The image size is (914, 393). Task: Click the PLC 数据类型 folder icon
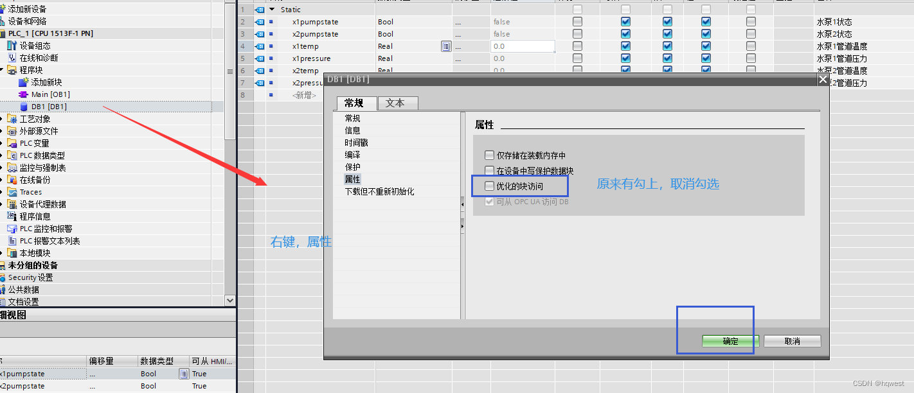[x=12, y=155]
